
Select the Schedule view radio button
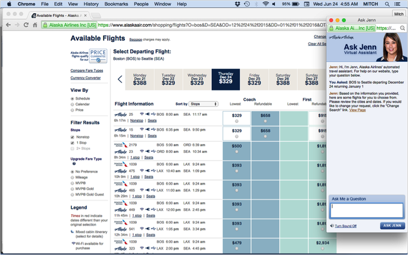73,98
